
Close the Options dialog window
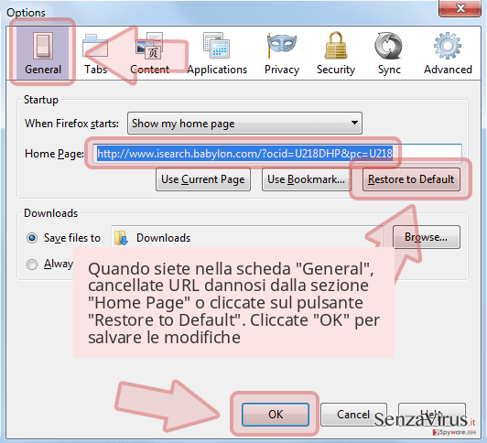tap(460, 7)
